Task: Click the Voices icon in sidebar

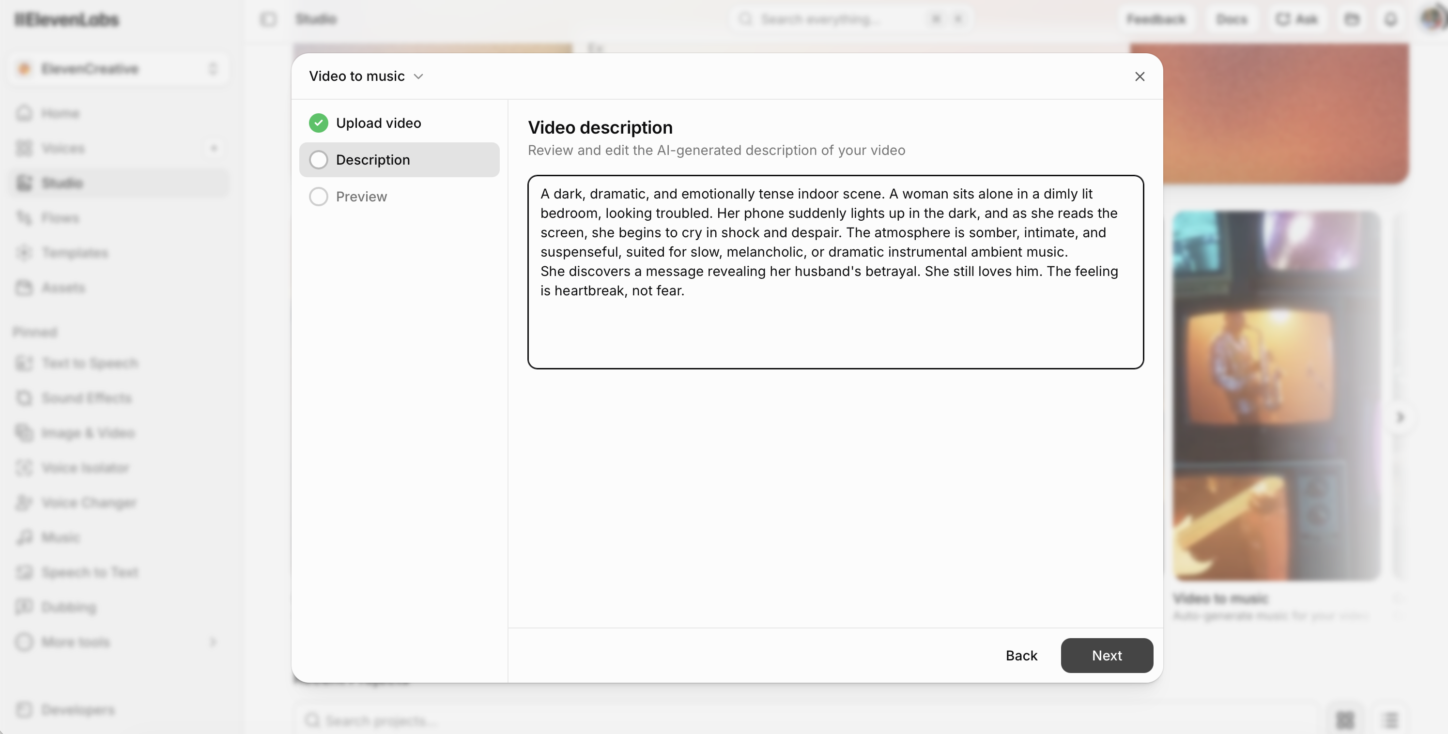Action: click(24, 148)
